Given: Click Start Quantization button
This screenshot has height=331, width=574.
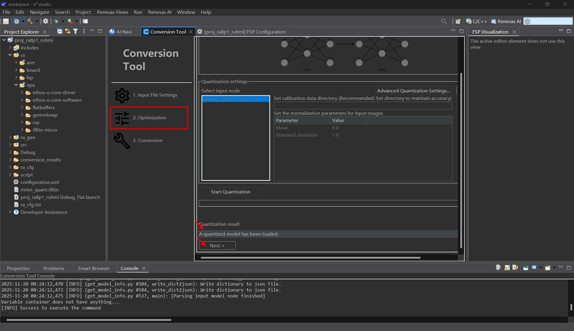Looking at the screenshot, I should 230,192.
